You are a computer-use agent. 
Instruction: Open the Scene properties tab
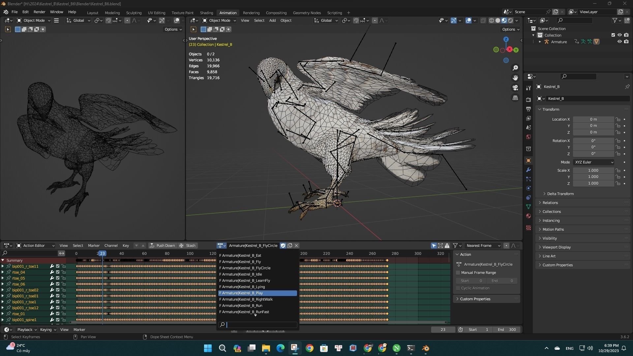coord(528,127)
